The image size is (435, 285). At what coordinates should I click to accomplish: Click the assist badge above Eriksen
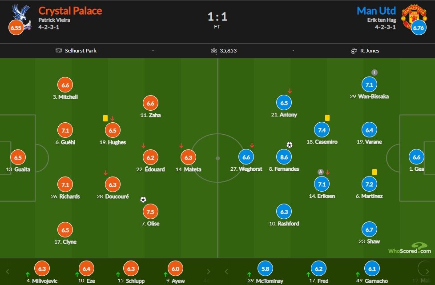320,172
